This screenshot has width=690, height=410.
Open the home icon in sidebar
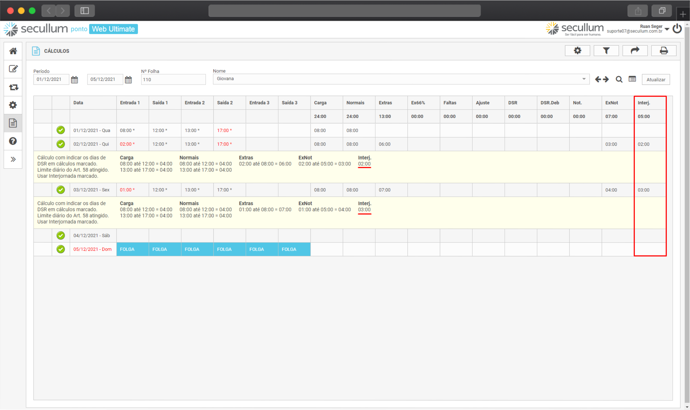pos(13,51)
